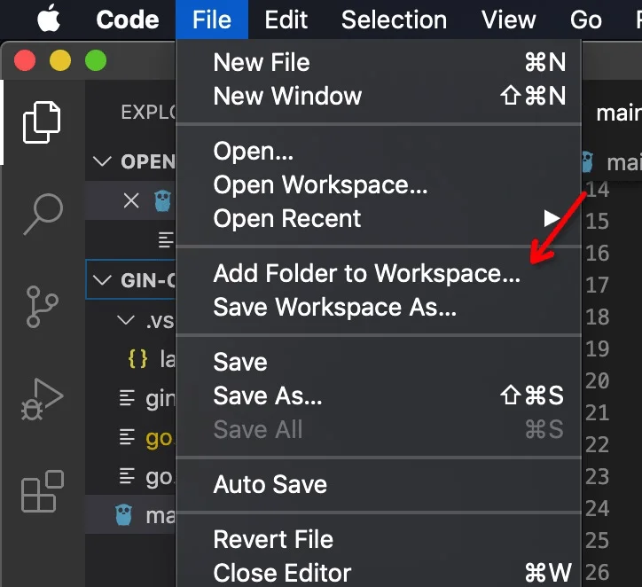Screen dimensions: 642x587
Task: Choose Close Editor entry
Action: (379, 573)
